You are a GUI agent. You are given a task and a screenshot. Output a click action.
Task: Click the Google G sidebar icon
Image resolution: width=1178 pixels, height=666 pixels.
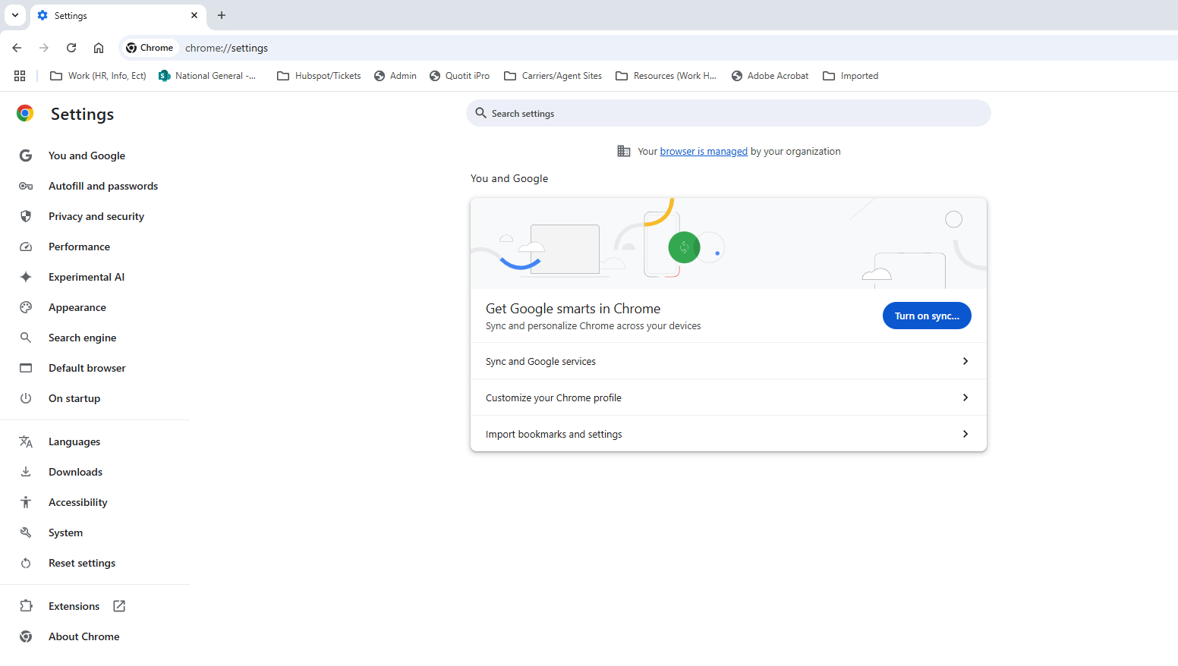[x=26, y=156]
